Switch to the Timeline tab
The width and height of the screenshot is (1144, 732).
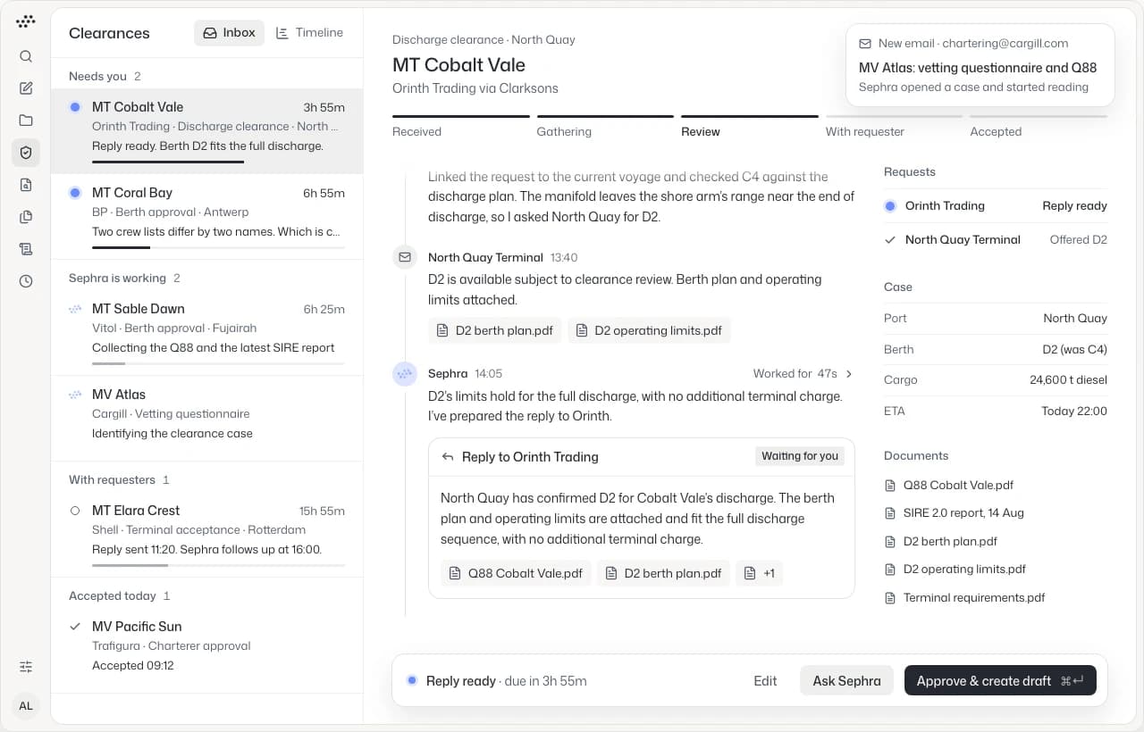point(309,33)
